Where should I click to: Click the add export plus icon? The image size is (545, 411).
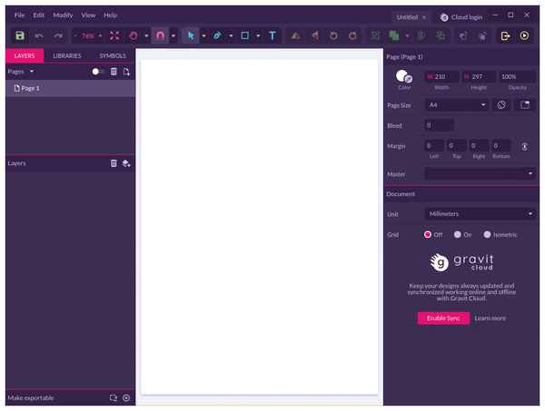(x=126, y=397)
